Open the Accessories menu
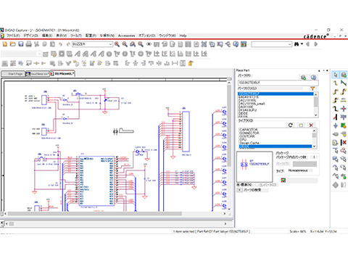This screenshot has height=261, width=348. pyautogui.click(x=126, y=36)
